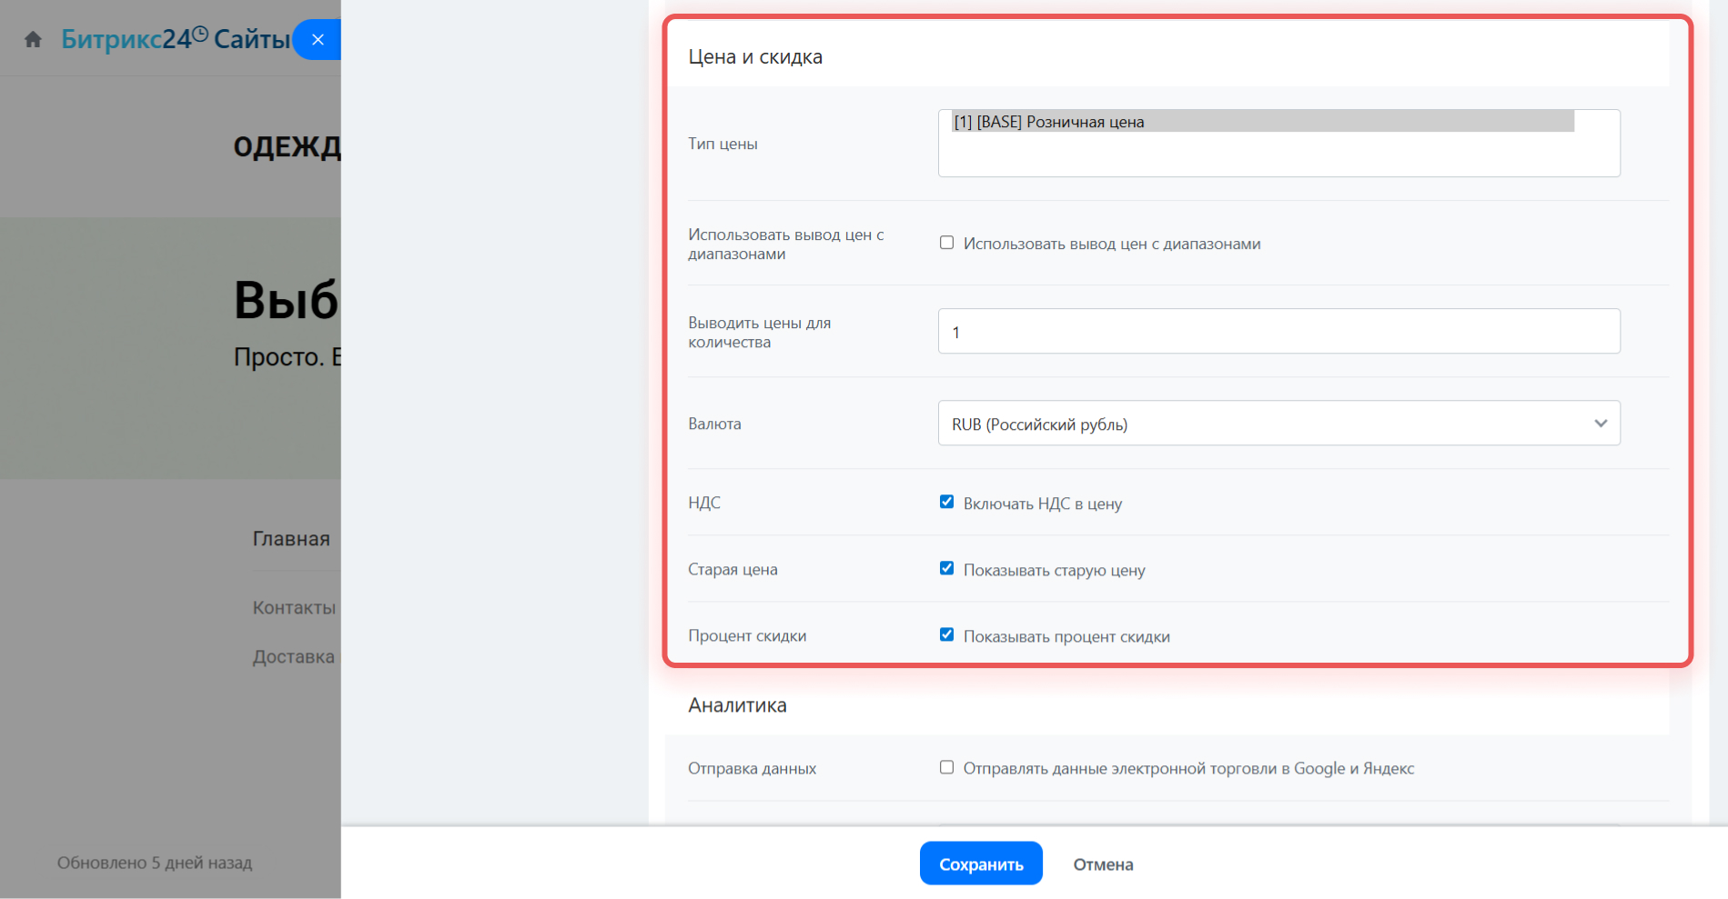Click the home icon beside Битрикс24

tap(34, 40)
